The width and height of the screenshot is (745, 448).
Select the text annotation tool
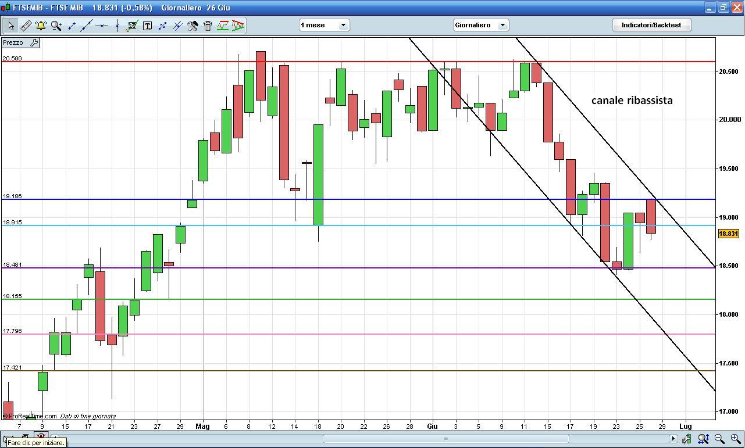click(x=147, y=26)
